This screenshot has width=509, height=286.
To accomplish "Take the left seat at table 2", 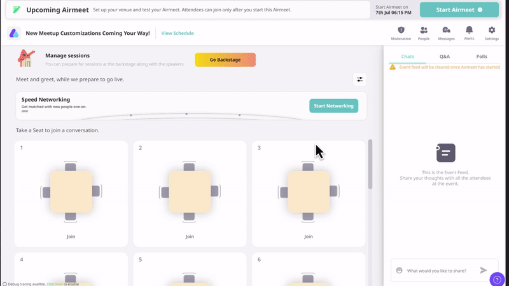I will pyautogui.click(x=164, y=192).
